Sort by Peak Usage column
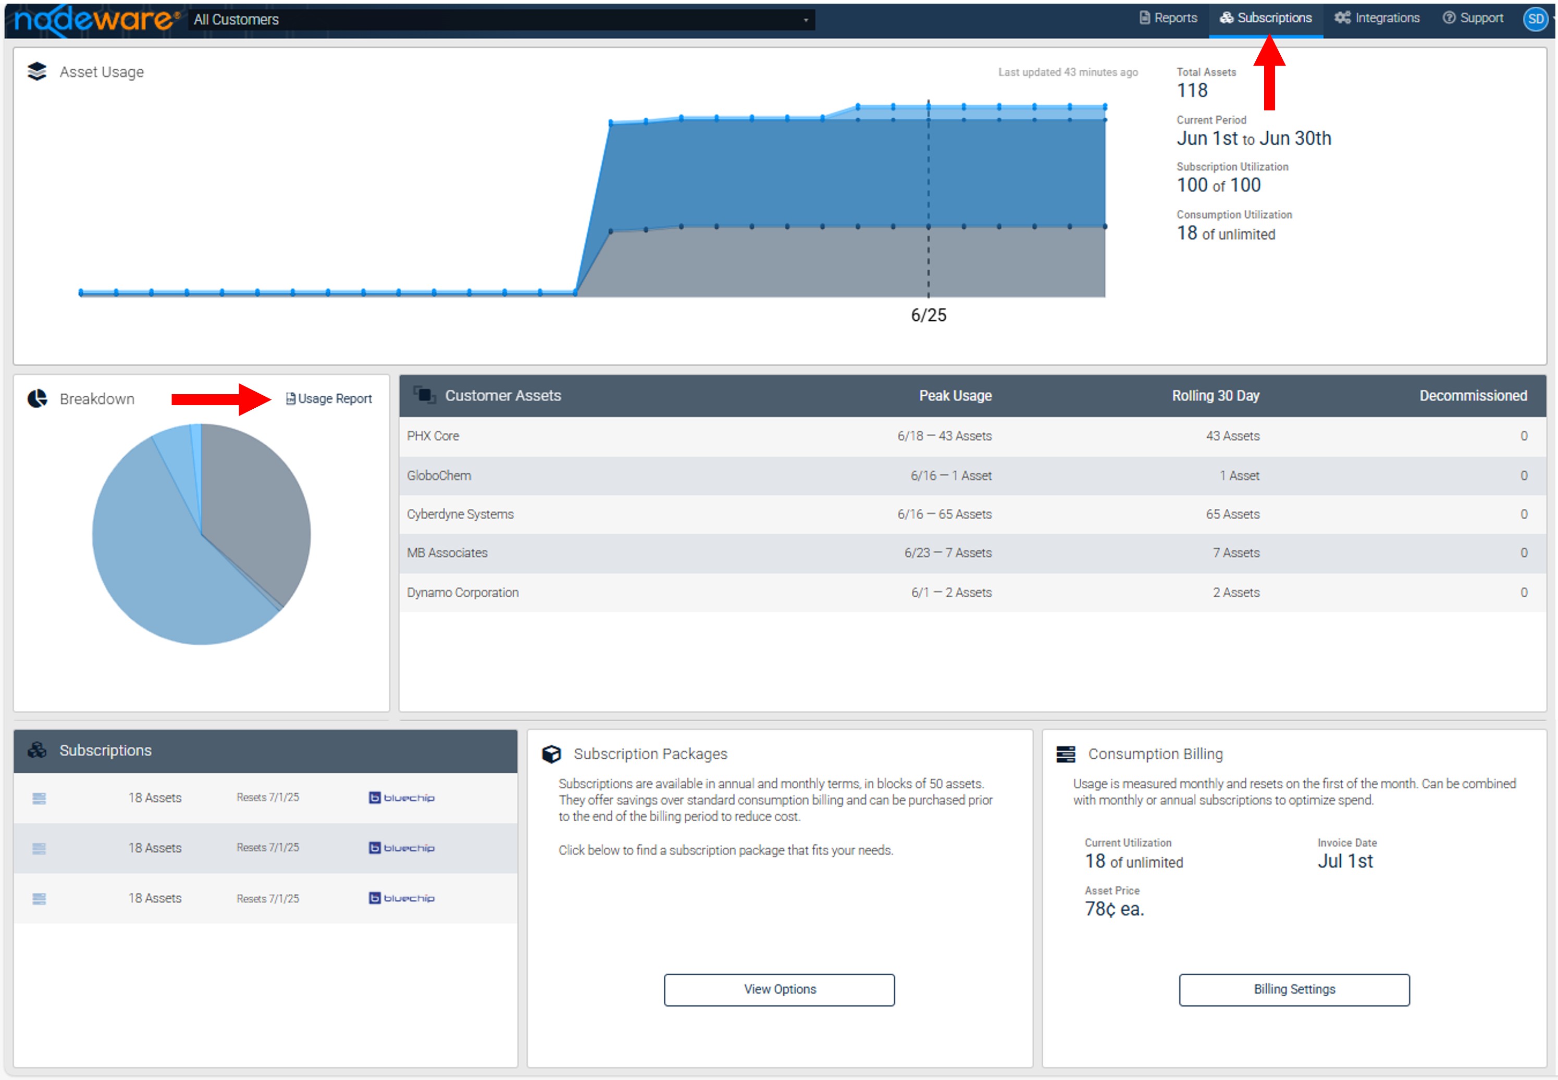This screenshot has width=1558, height=1080. point(955,395)
